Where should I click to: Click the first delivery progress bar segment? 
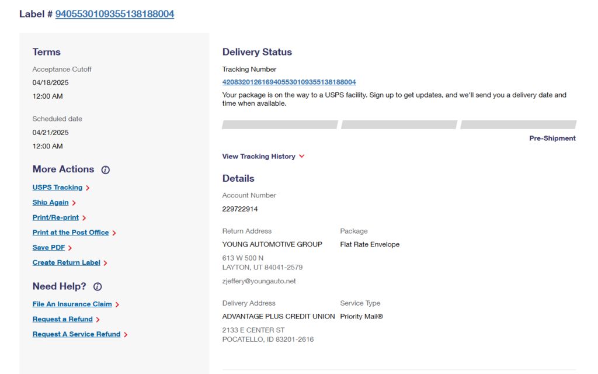tap(280, 125)
